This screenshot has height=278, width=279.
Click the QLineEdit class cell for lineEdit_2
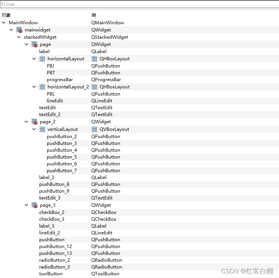tap(101, 233)
